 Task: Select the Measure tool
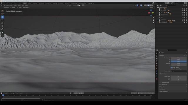pos(2,32)
